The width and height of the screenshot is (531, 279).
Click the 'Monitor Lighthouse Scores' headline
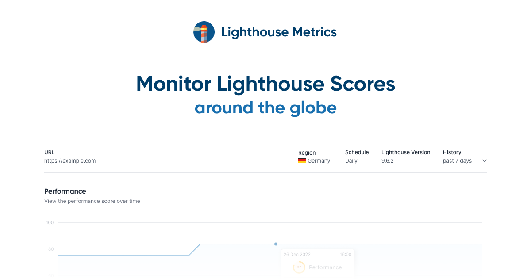coord(265,84)
